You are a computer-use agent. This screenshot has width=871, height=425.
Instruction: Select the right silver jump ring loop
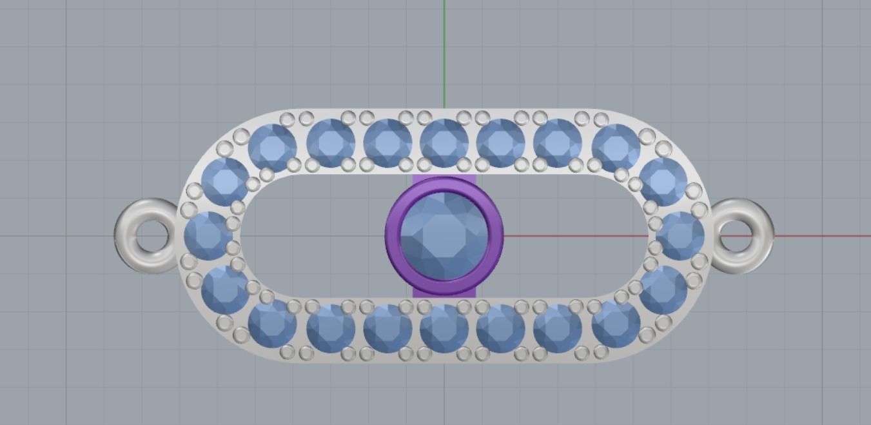741,235
